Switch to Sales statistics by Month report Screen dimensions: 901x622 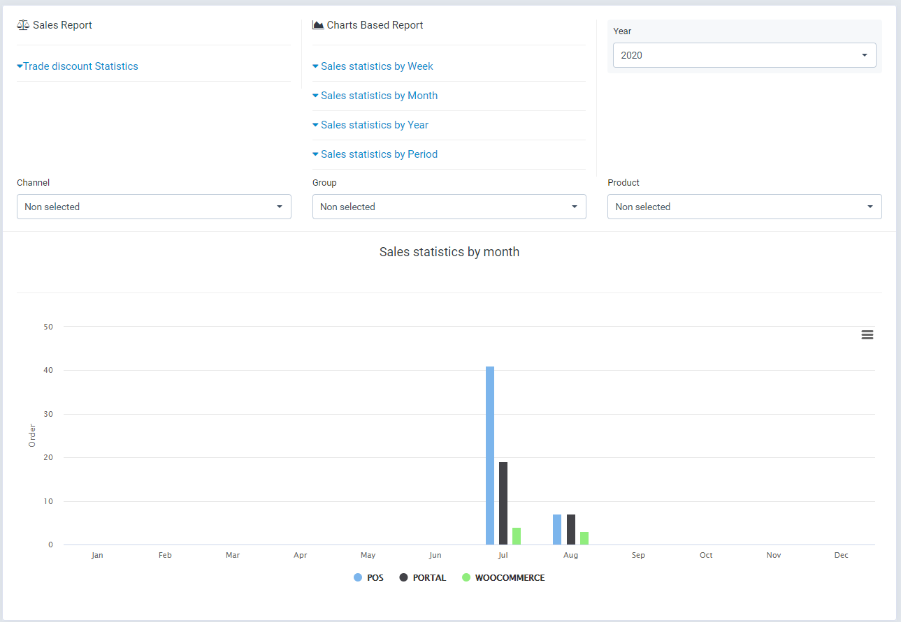(x=379, y=95)
